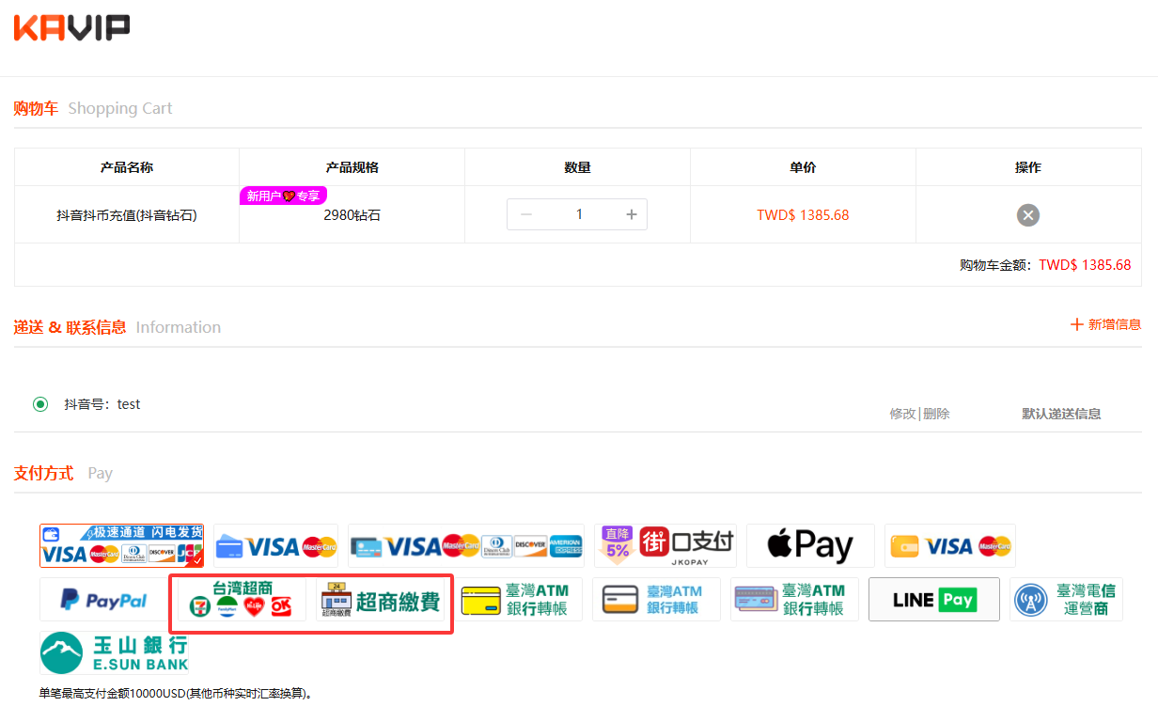Image resolution: width=1158 pixels, height=722 pixels.
Task: Decrease quantity with the minus button
Action: coord(526,214)
